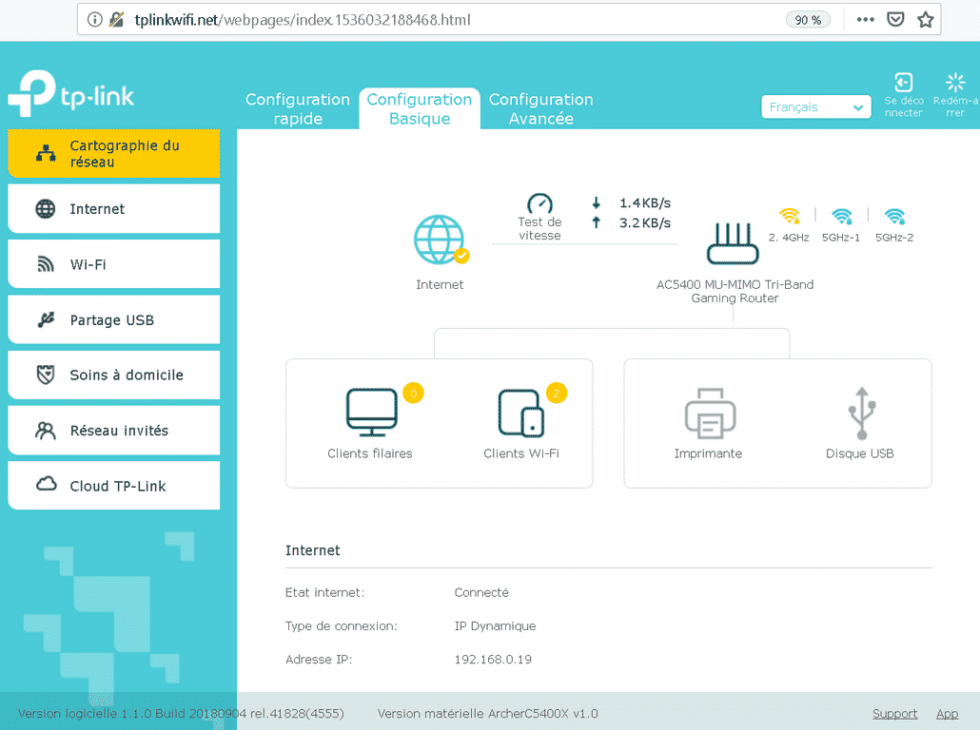The image size is (980, 730).
Task: Run the speed test gauge icon
Action: coord(539,203)
